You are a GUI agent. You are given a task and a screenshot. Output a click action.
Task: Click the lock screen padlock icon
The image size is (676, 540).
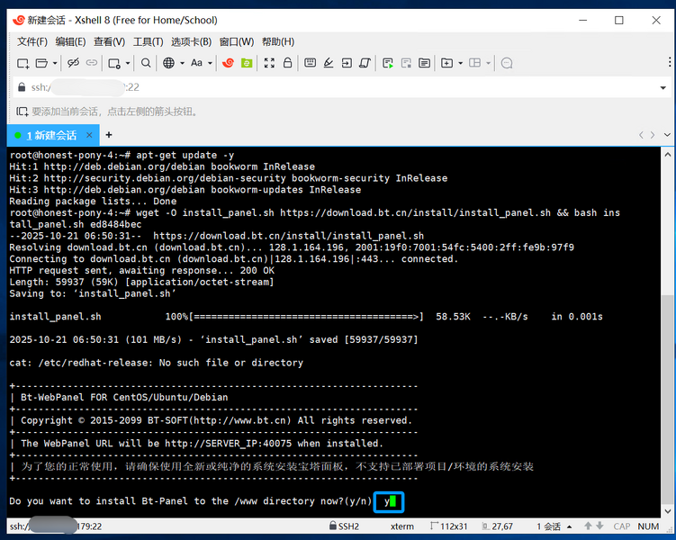tap(288, 63)
